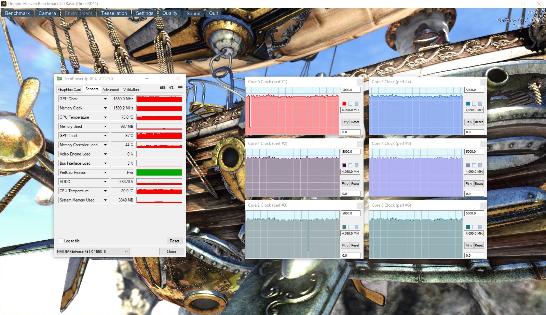This screenshot has width=546, height=315.
Task: Click Quit in the Heaven menu bar
Action: (x=214, y=13)
